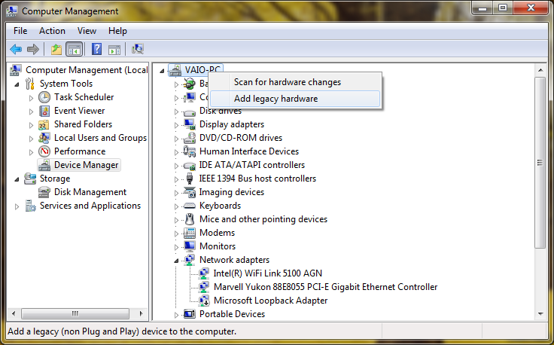Click the Portable Devices icon
The image size is (554, 345).
[x=190, y=314]
